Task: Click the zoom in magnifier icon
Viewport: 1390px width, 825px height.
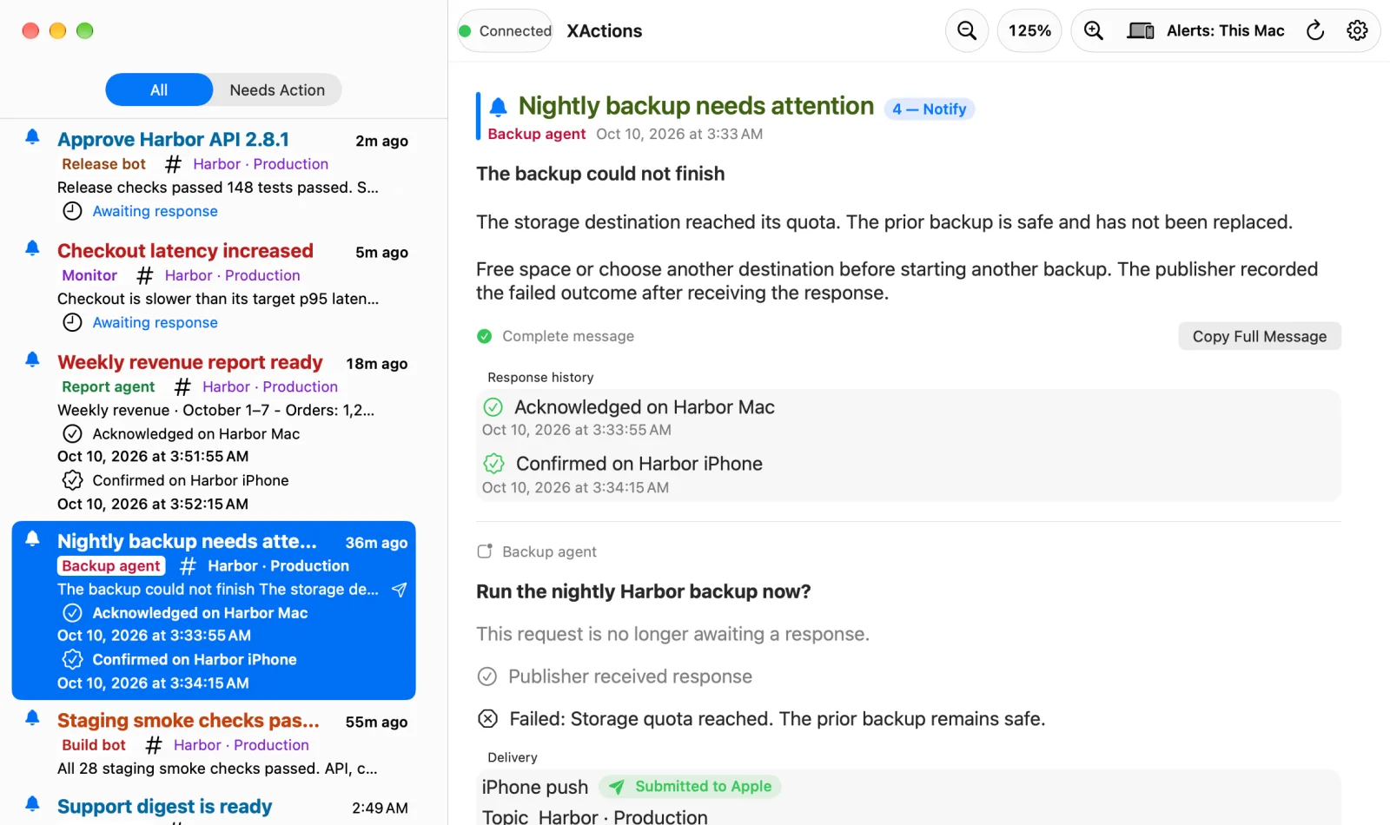Action: point(1094,31)
